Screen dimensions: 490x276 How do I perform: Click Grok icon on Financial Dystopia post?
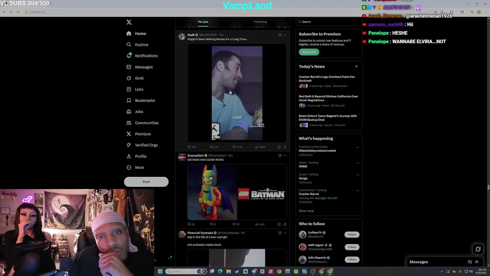280,233
